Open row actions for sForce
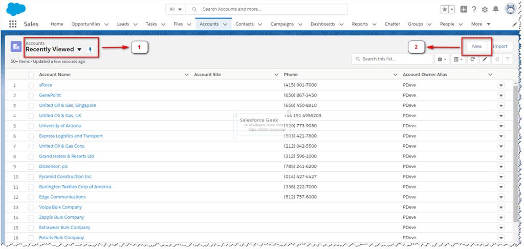Viewport: 524px width, 249px height. pos(501,85)
